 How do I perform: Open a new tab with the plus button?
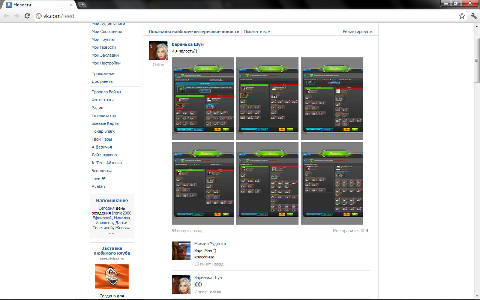(82, 5)
